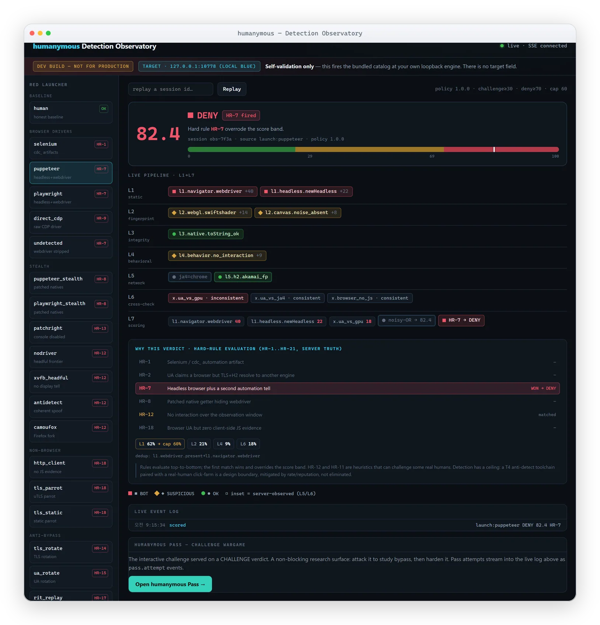Image resolution: width=600 pixels, height=625 pixels.
Task: Select the l2.canvas.noise_absent +8 chip
Action: pyautogui.click(x=298, y=213)
